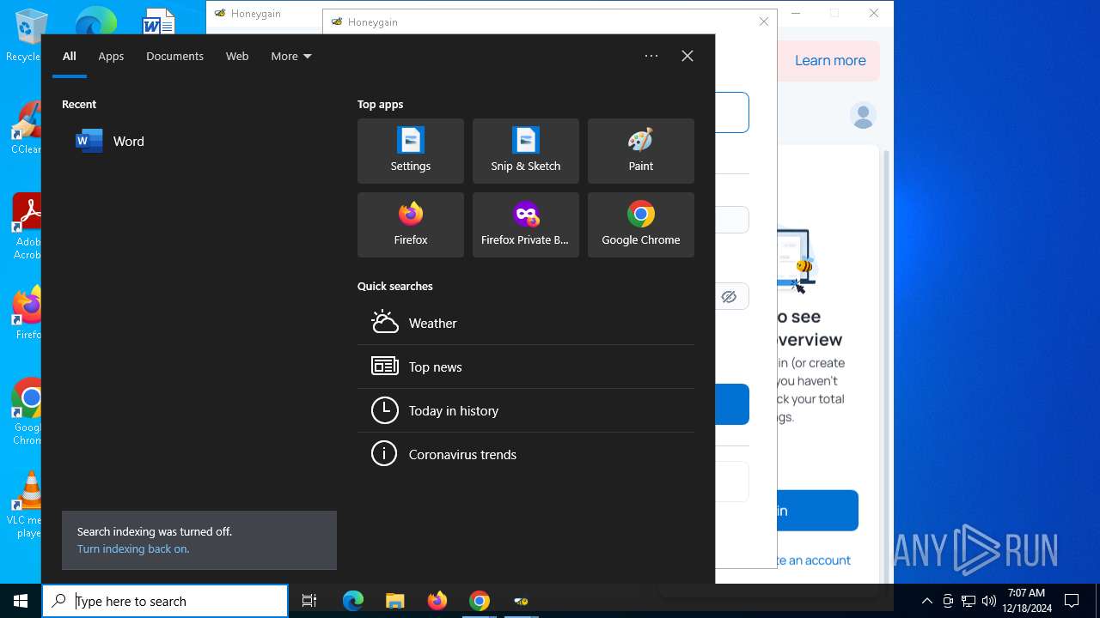
Task: Open Top news quick search
Action: pyautogui.click(x=526, y=367)
